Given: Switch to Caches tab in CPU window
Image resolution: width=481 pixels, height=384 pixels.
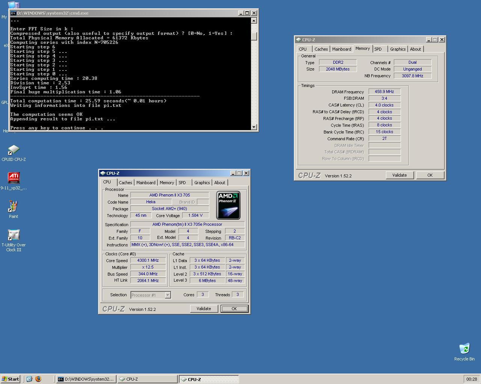Looking at the screenshot, I should [126, 183].
